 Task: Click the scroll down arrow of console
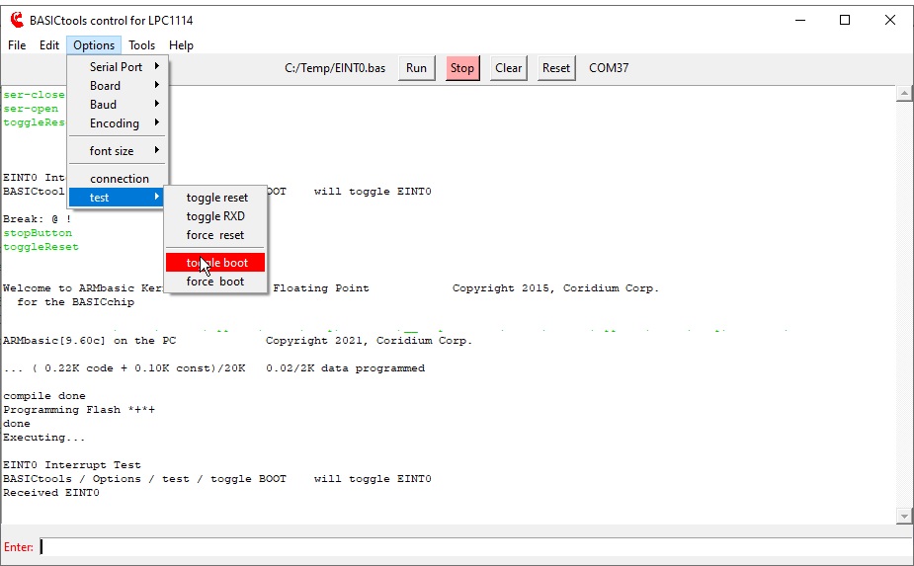(x=903, y=516)
